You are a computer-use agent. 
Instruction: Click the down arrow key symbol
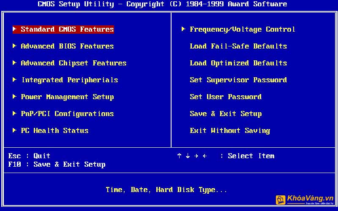[x=188, y=156]
